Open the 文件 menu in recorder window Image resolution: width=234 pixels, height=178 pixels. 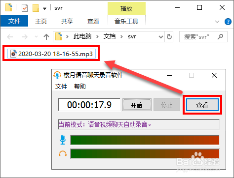(61, 87)
